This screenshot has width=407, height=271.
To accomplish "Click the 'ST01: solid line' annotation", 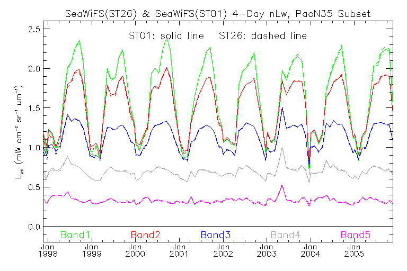I will coord(166,36).
